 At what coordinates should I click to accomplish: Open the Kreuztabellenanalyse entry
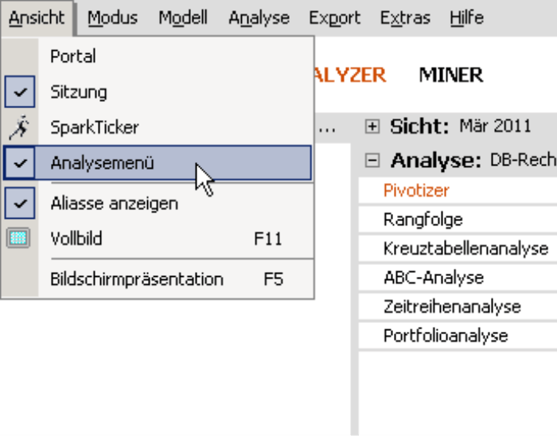coord(465,248)
